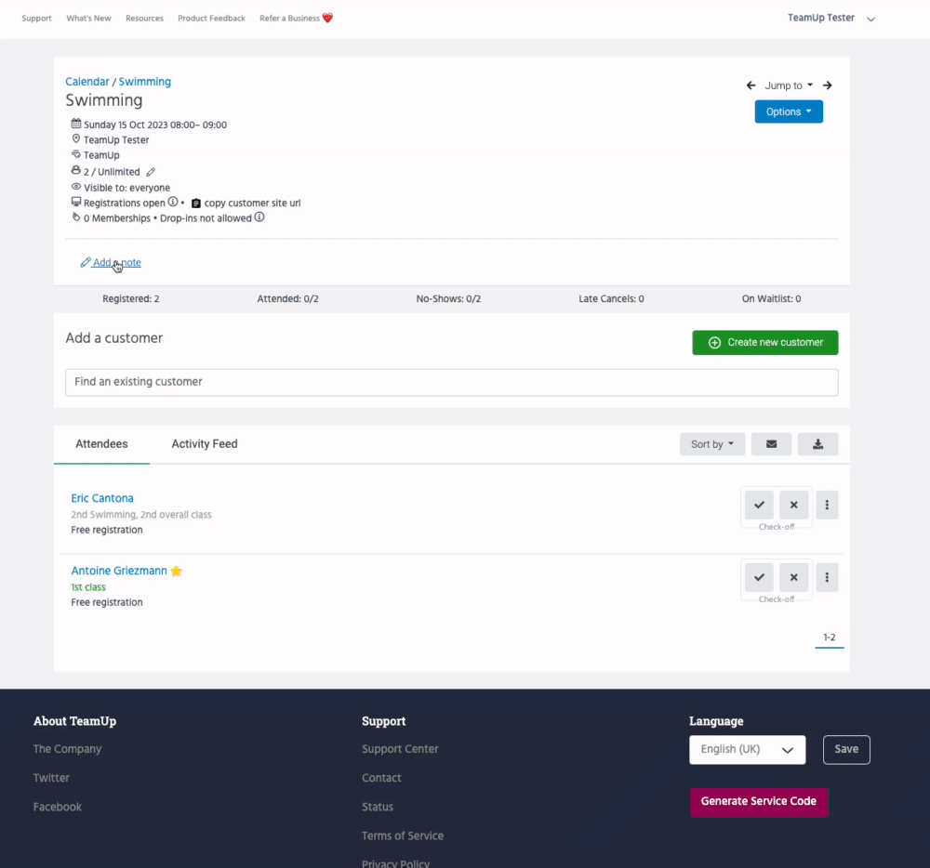Open the Sort by dropdown
The image size is (930, 868).
(x=712, y=444)
